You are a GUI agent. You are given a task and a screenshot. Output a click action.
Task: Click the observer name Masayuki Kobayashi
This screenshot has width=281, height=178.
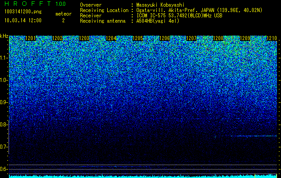tap(160, 5)
